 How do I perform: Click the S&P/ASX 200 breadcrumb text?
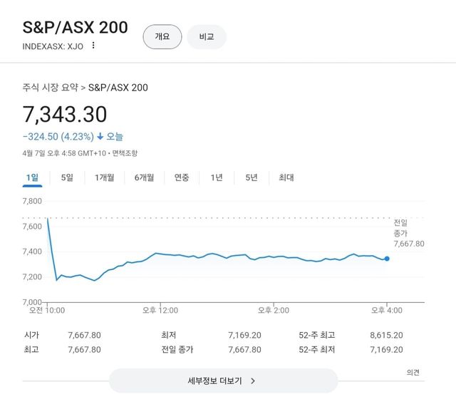[118, 88]
